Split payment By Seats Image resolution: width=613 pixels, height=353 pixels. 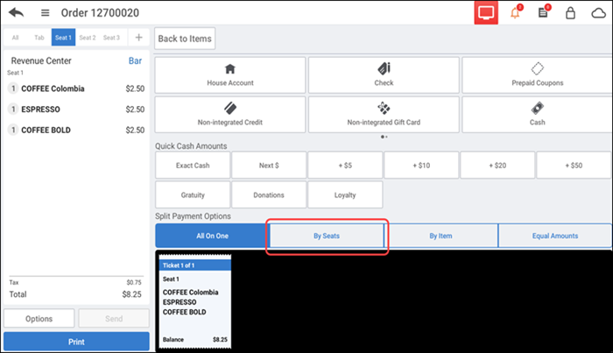pos(327,236)
